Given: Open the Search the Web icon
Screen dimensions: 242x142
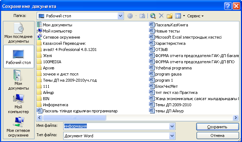Looking at the screenshot, I should coord(153,16).
